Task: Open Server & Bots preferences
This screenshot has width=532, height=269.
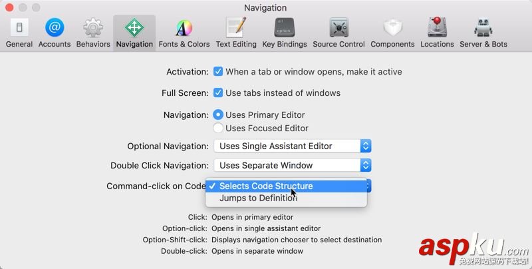Action: (x=483, y=33)
